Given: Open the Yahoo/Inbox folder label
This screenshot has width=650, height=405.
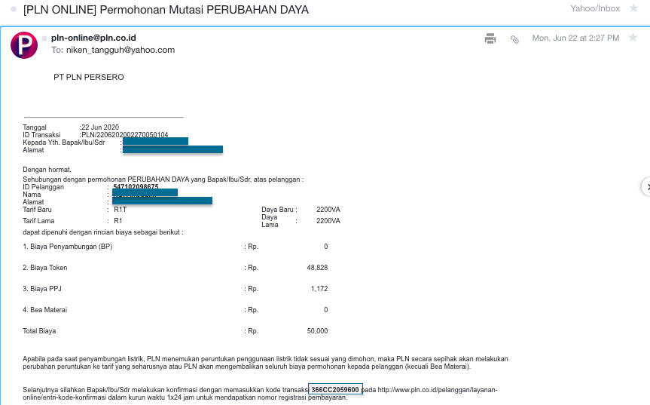Looking at the screenshot, I should (x=595, y=8).
